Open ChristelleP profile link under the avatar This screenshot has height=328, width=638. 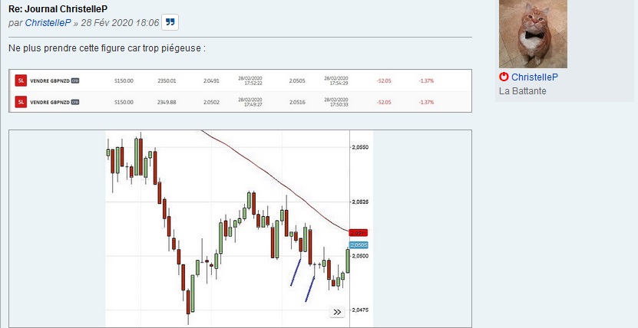[x=534, y=77]
